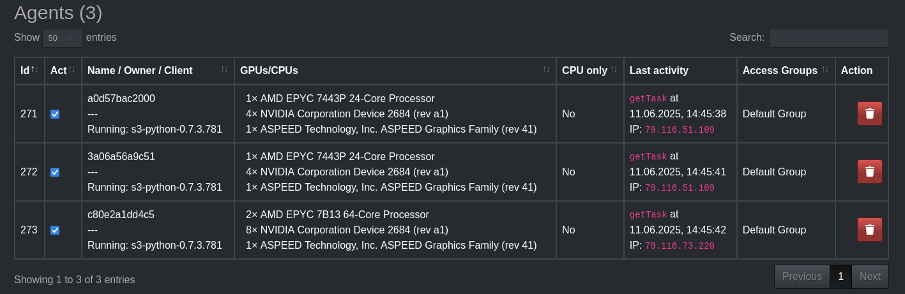Click the Previous pagination button

[802, 276]
